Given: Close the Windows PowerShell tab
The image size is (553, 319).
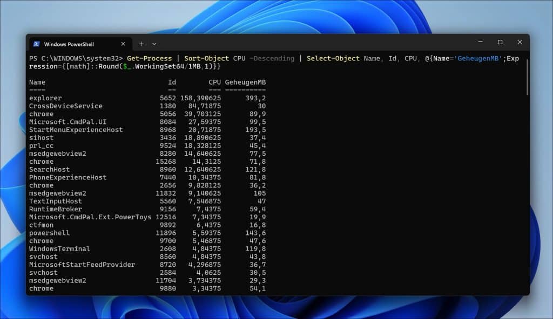Looking at the screenshot, I should (x=123, y=44).
